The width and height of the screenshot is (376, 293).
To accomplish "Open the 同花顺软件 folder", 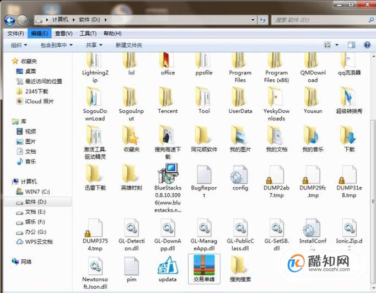I will click(204, 138).
